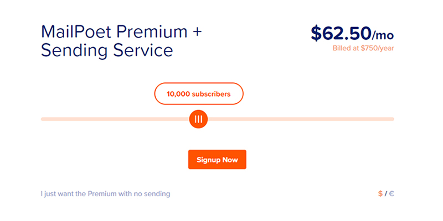This screenshot has height=221, width=443.
Task: Click slider track left of the handle
Action: pos(111,119)
